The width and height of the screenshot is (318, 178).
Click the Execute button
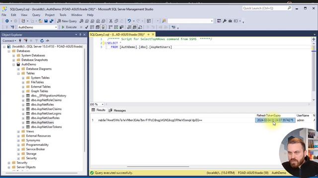click(x=69, y=27)
